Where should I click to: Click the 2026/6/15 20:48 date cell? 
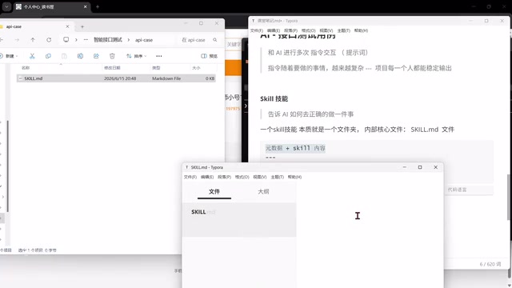pos(120,78)
